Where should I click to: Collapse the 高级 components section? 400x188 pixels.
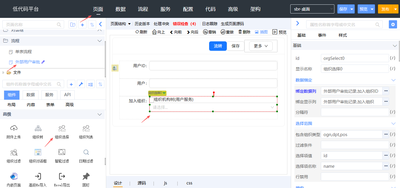[x=99, y=114]
